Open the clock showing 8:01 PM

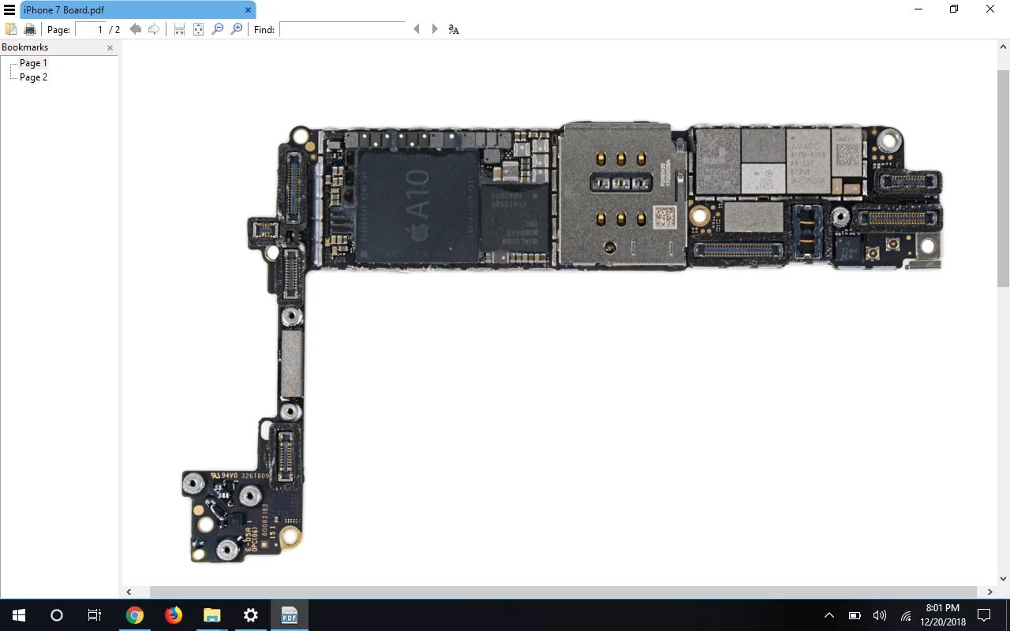click(x=943, y=615)
